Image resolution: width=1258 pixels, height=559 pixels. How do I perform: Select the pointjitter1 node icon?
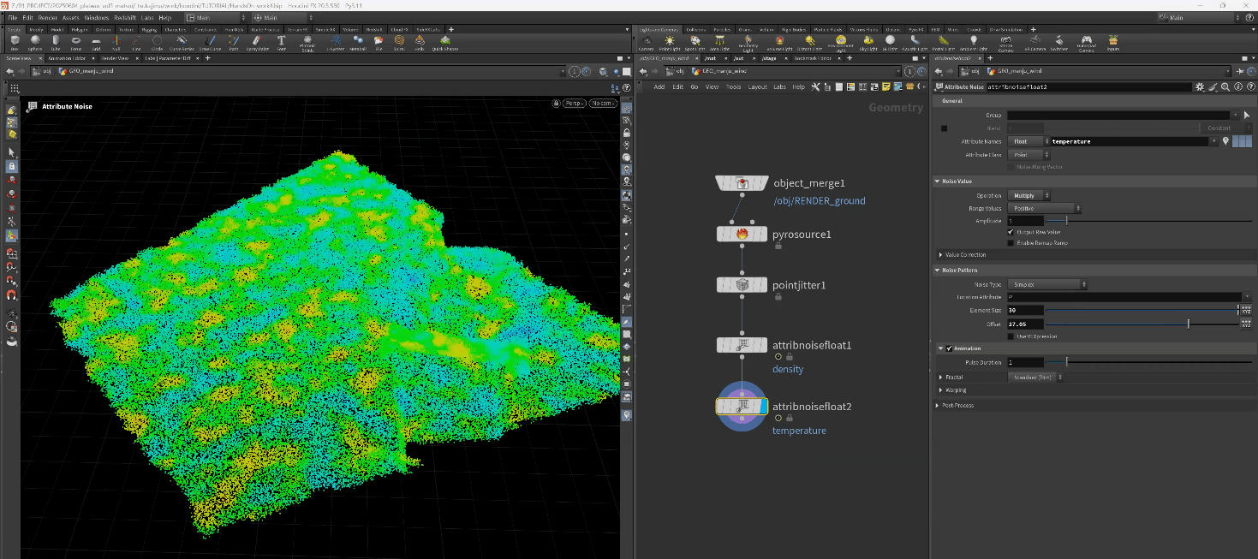click(x=742, y=284)
